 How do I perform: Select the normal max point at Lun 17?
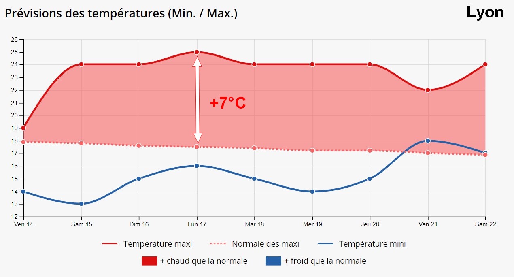tap(197, 147)
